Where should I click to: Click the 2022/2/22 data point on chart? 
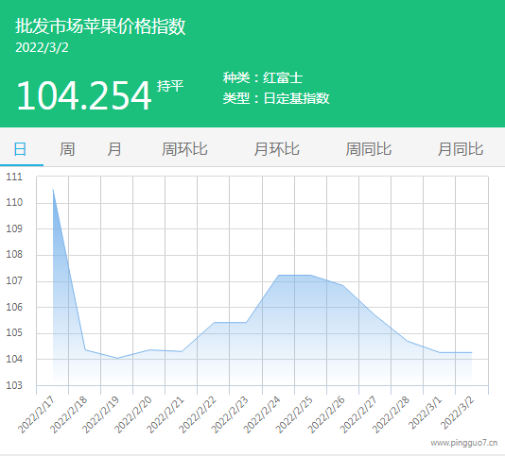click(x=214, y=322)
